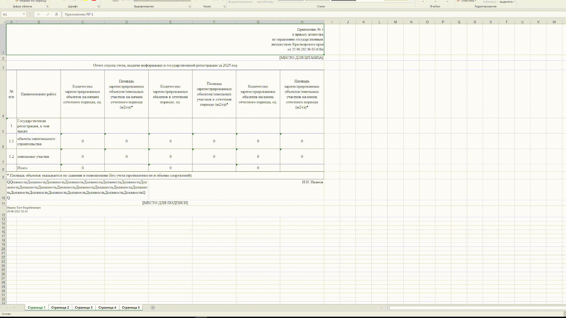Image resolution: width=566 pixels, height=318 pixels.
Task: Open Number group dialog launcher
Action: click(x=224, y=6)
